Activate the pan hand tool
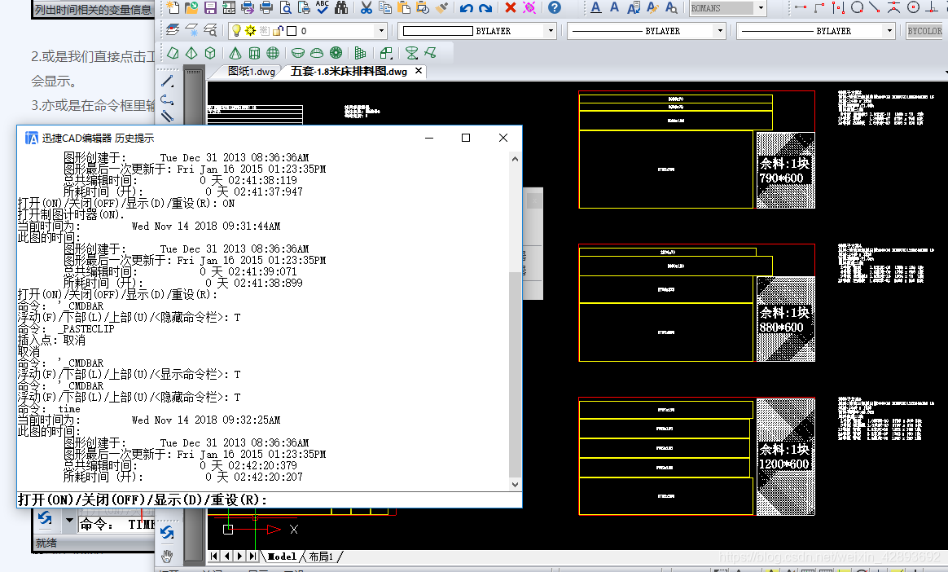The height and width of the screenshot is (572, 948). 168,555
